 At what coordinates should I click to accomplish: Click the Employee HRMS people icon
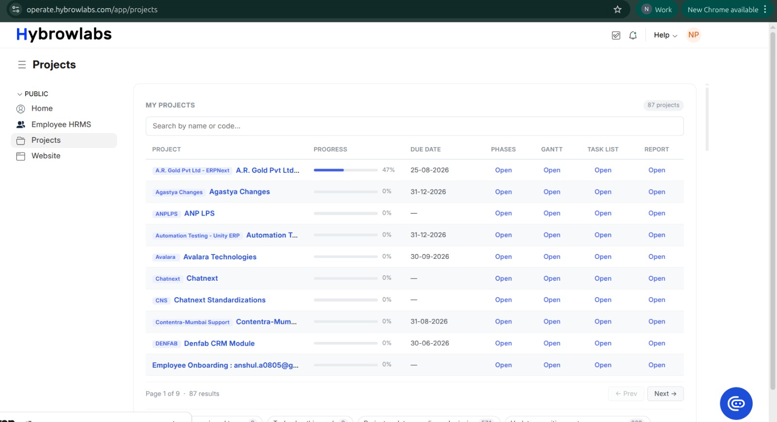20,125
